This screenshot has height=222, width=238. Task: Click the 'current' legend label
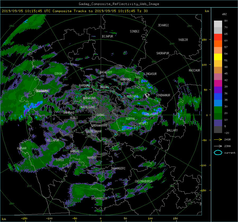[x=230, y=153]
